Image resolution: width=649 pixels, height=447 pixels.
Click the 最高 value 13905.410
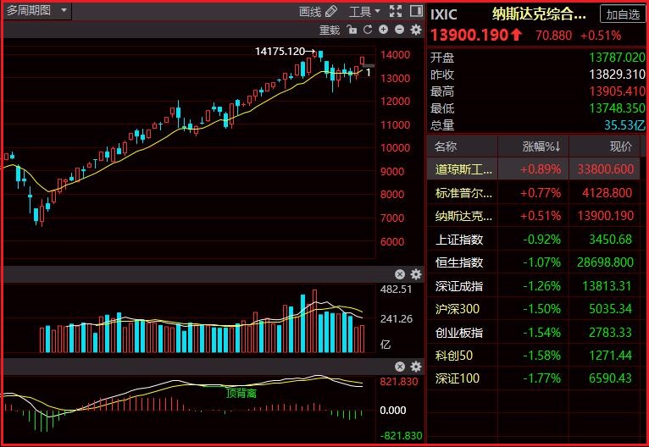(x=617, y=91)
